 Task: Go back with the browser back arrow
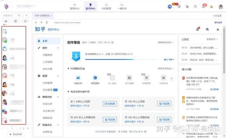36,23
